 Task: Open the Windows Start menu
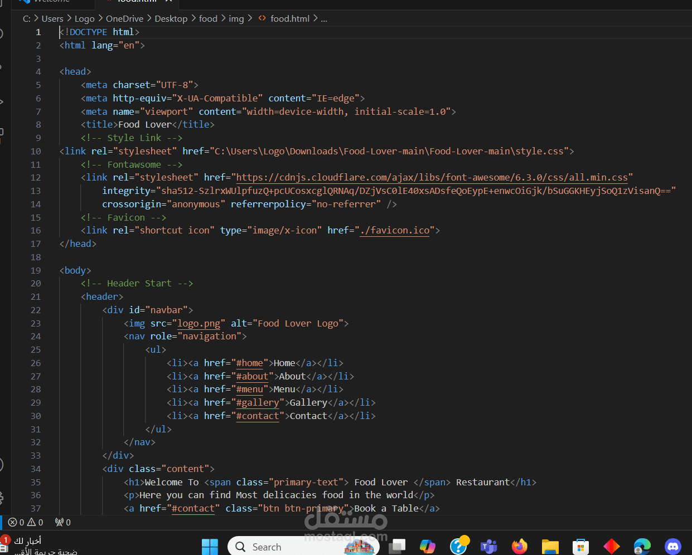pos(210,547)
